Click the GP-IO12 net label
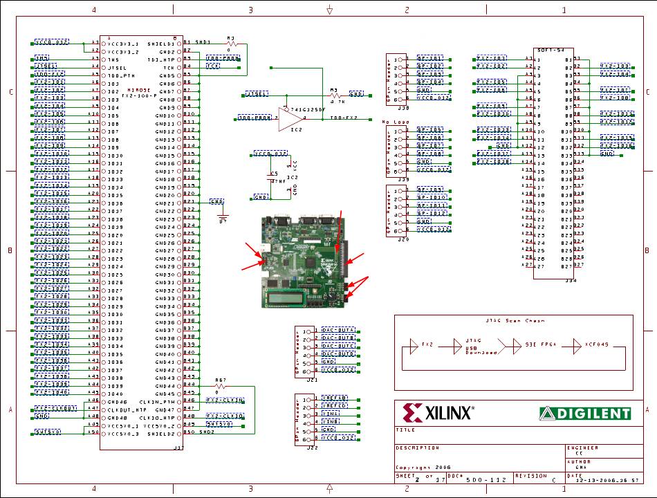Image resolution: width=657 pixels, height=498 pixels. [432, 213]
